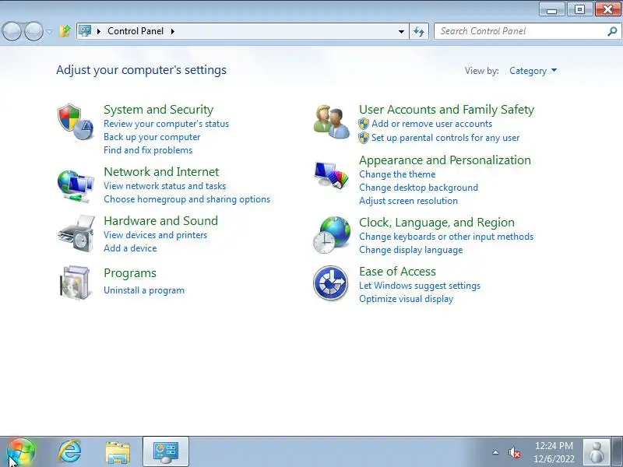Open Clock, Language, and Region heading
This screenshot has height=467, width=623.
point(437,223)
